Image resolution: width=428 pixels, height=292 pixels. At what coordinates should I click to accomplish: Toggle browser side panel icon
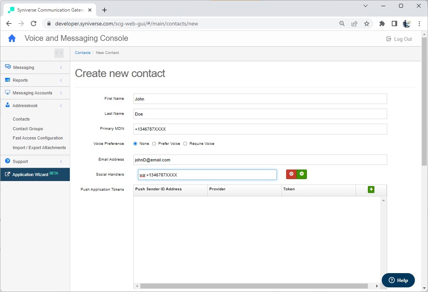(394, 23)
